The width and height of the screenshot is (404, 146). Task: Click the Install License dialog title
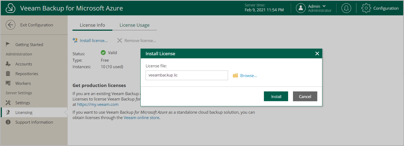[x=160, y=54]
